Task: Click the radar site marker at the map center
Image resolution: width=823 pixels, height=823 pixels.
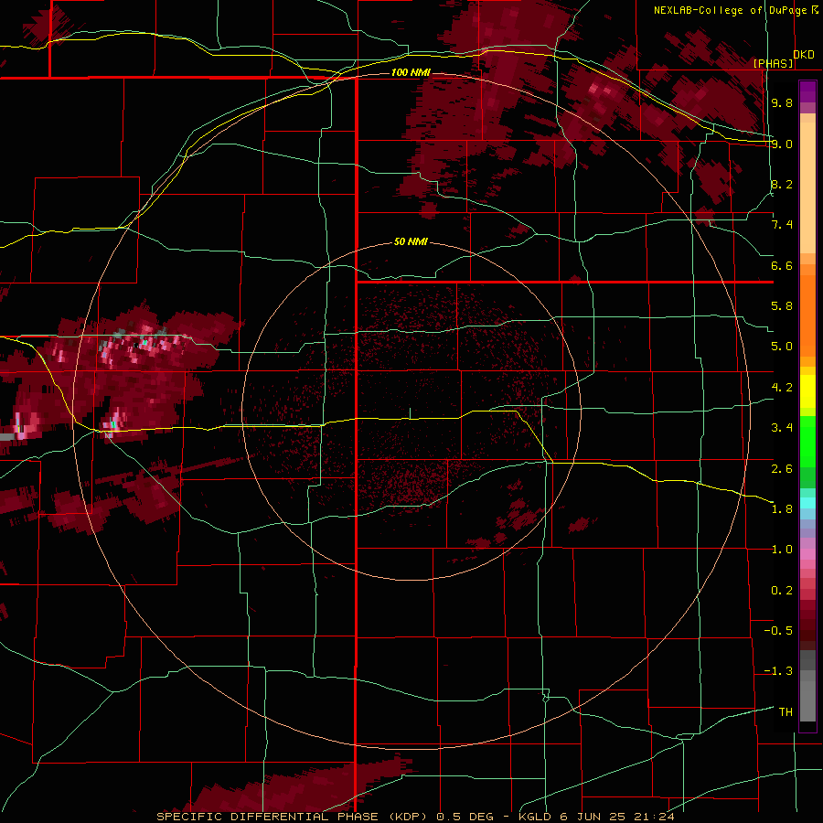Action: click(x=411, y=413)
